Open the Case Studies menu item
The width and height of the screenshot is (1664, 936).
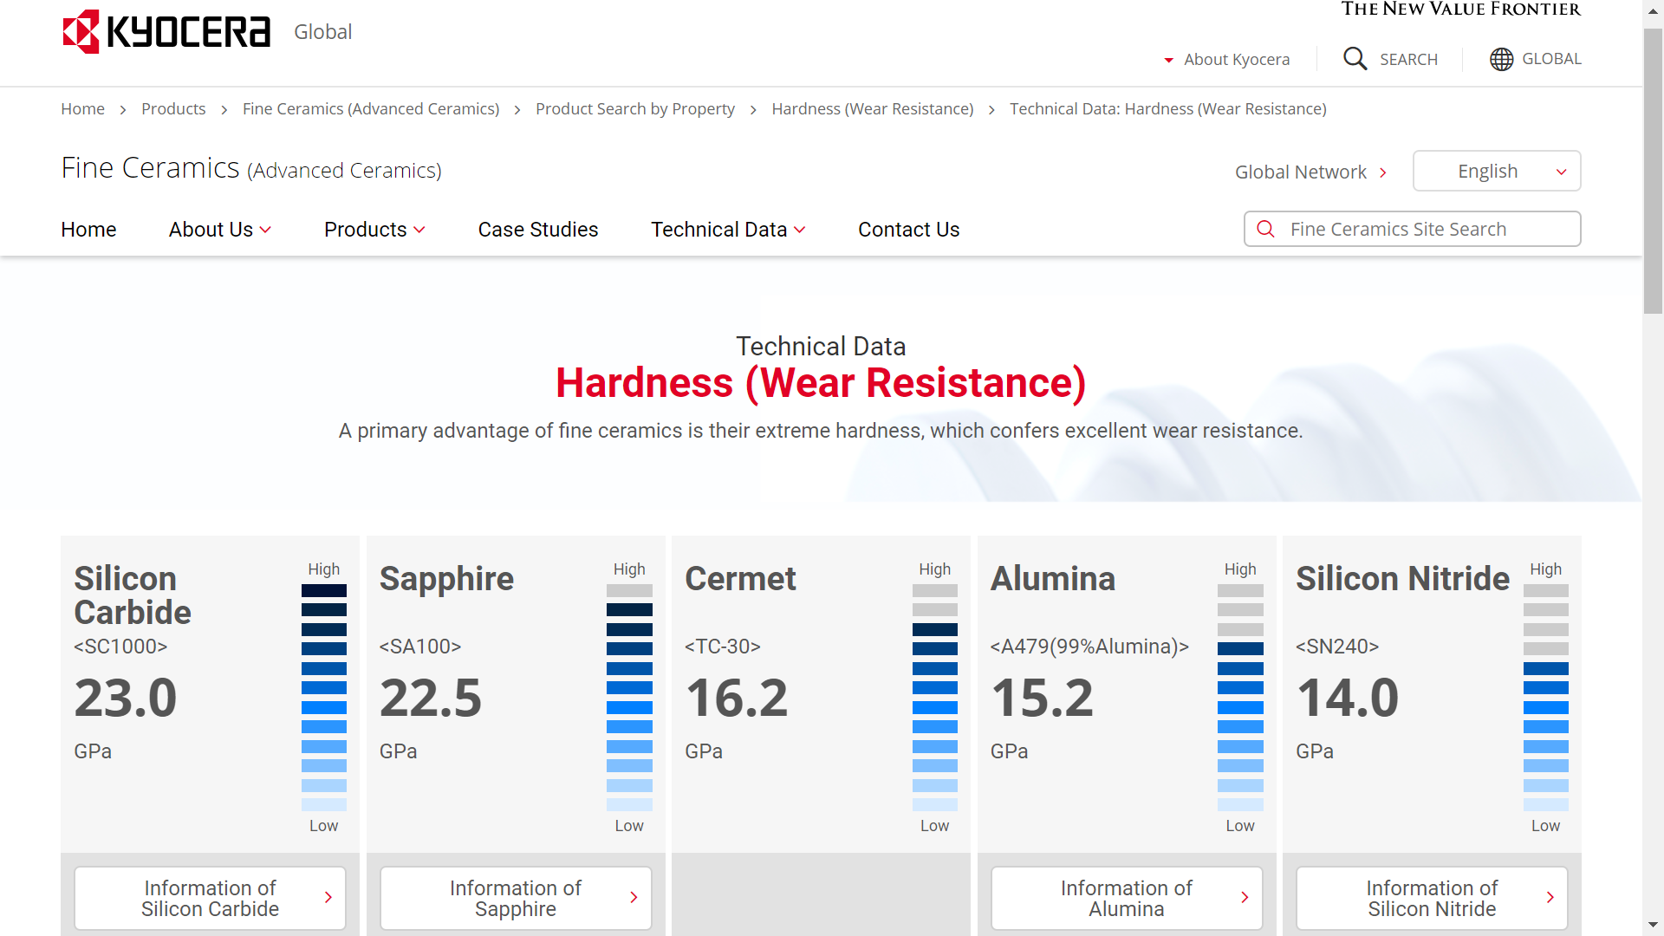538,230
